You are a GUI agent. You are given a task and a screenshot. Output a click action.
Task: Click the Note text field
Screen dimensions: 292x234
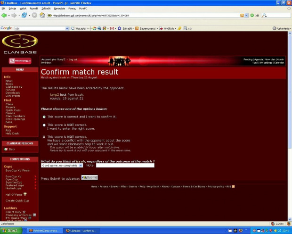click(125, 166)
